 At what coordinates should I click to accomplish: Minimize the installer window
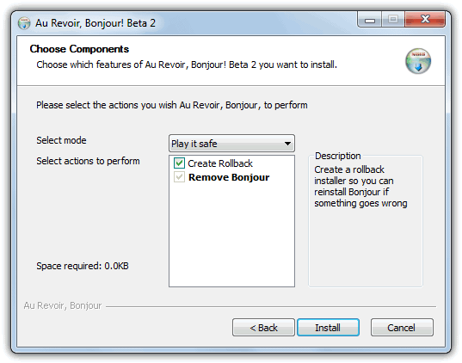pyautogui.click(x=369, y=20)
